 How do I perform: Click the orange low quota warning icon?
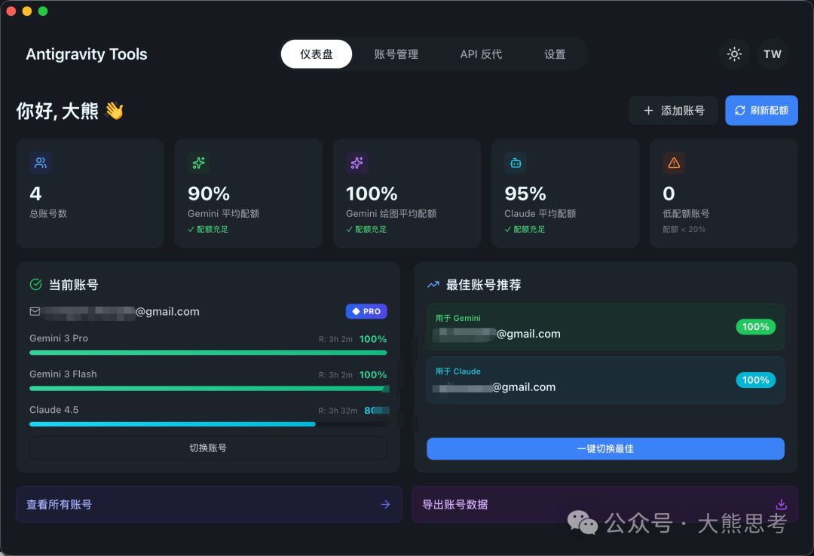point(674,162)
